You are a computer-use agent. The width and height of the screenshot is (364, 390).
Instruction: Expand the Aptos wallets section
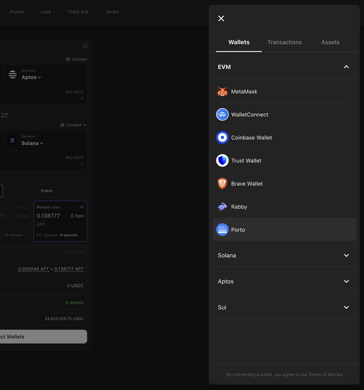285,281
